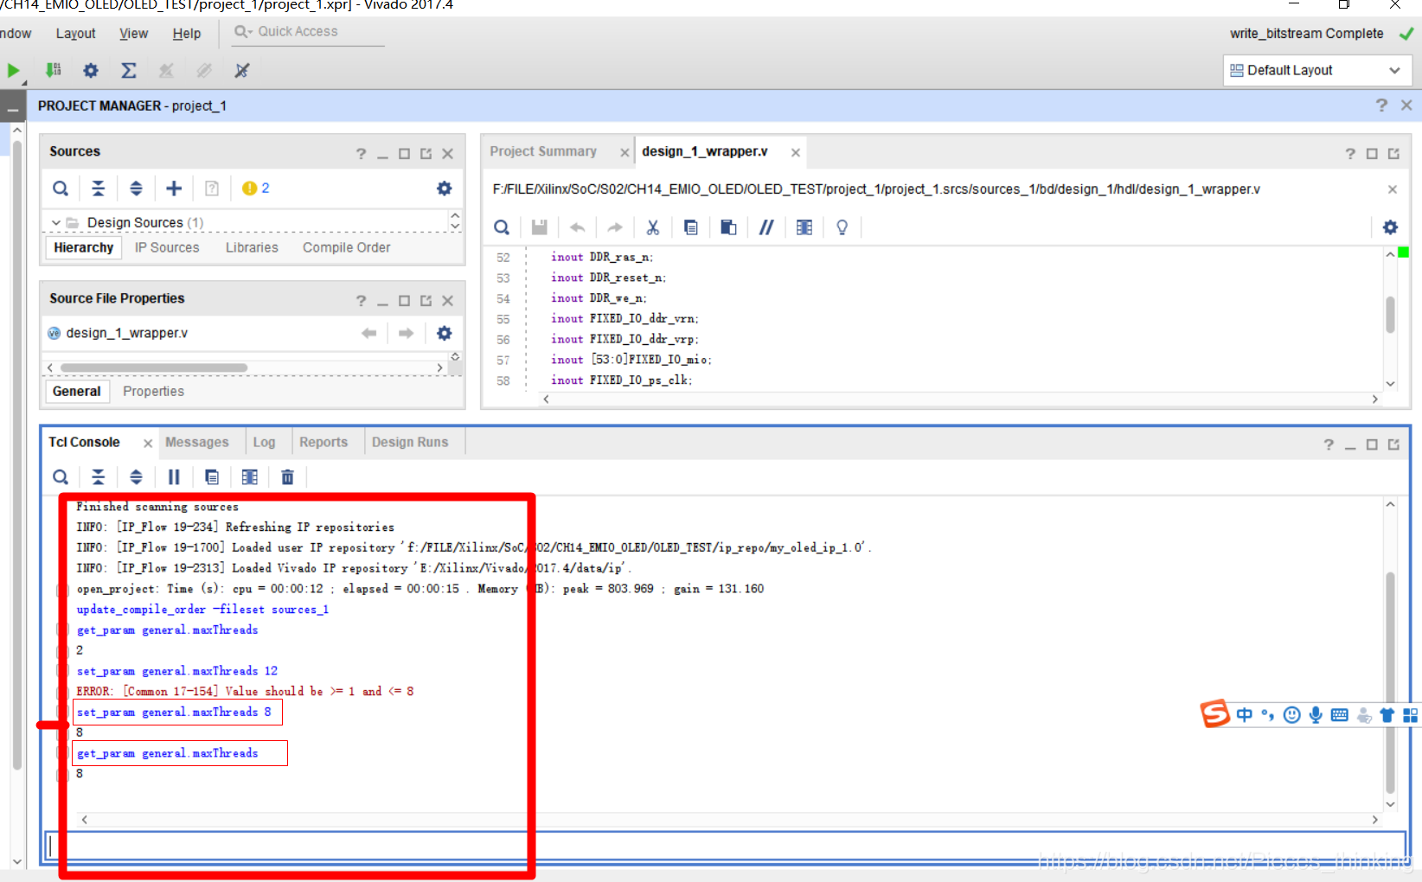Search in Sources panel
This screenshot has width=1422, height=882.
click(61, 189)
